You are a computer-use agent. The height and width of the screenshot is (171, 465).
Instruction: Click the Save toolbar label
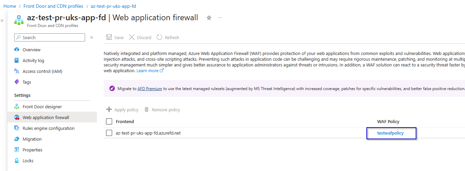(119, 37)
